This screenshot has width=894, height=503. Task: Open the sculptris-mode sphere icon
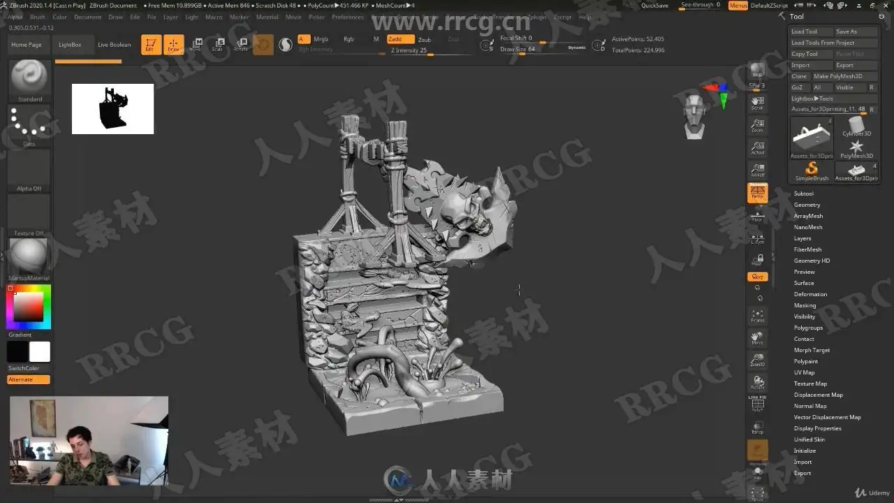pos(286,45)
